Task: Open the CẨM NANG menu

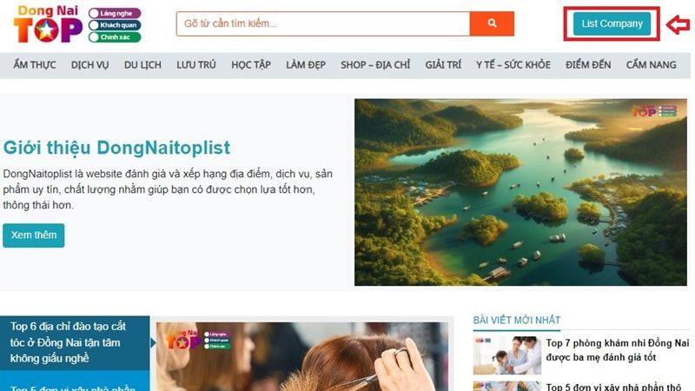Action: [651, 64]
